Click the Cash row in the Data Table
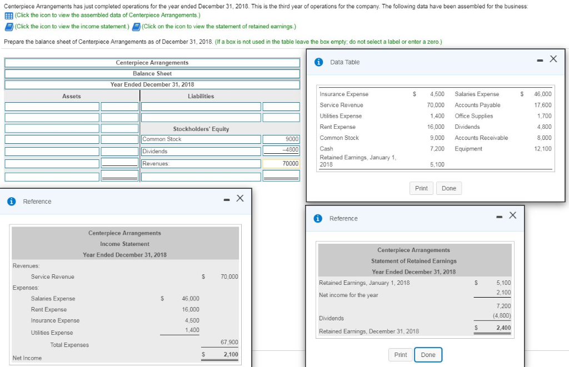The image size is (569, 367). coord(382,149)
